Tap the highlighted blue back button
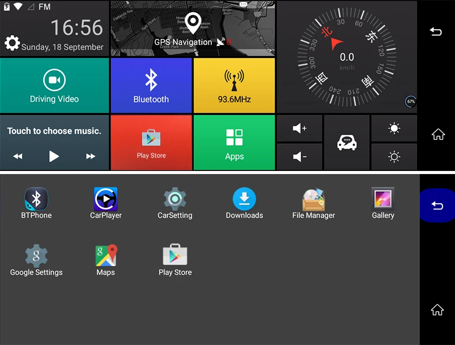 (x=437, y=205)
